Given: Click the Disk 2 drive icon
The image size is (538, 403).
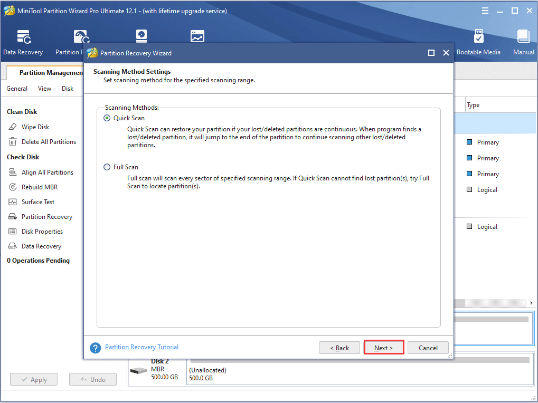Looking at the screenshot, I should point(139,370).
